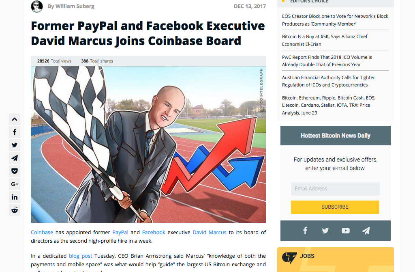The image size is (415, 272).
Task: Click the yellow SUBSCRIBE button
Action: click(x=335, y=207)
